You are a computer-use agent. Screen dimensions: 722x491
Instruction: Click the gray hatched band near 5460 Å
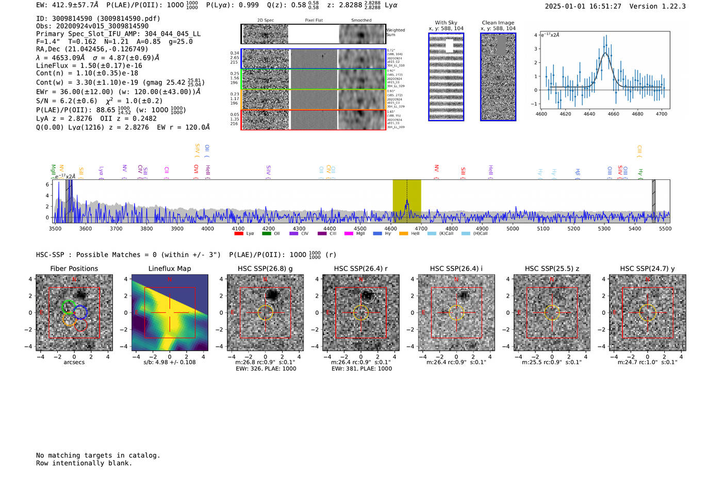tap(653, 201)
